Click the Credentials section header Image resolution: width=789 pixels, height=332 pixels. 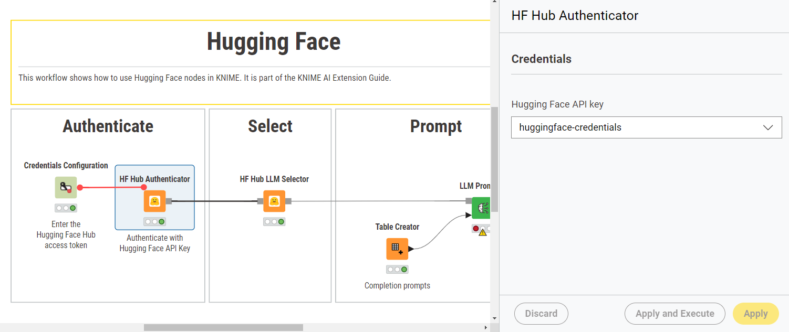pos(541,59)
